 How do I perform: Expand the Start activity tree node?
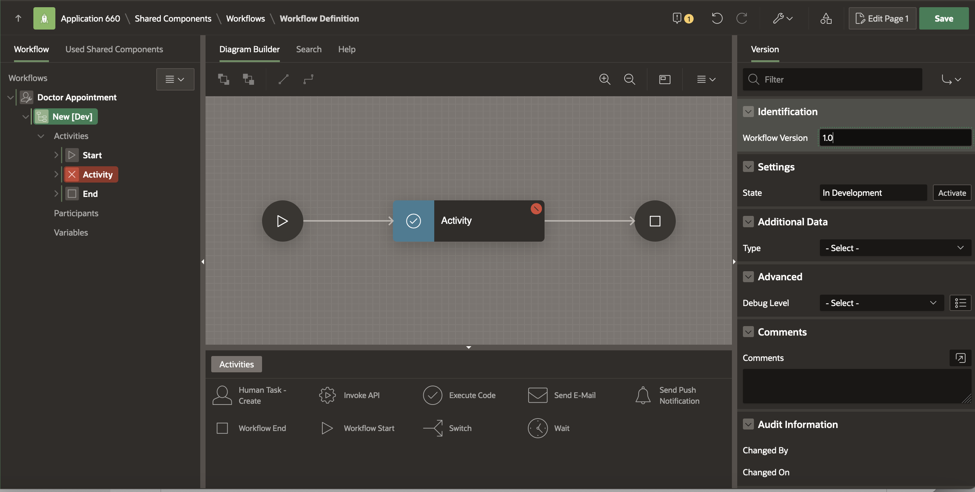click(56, 155)
